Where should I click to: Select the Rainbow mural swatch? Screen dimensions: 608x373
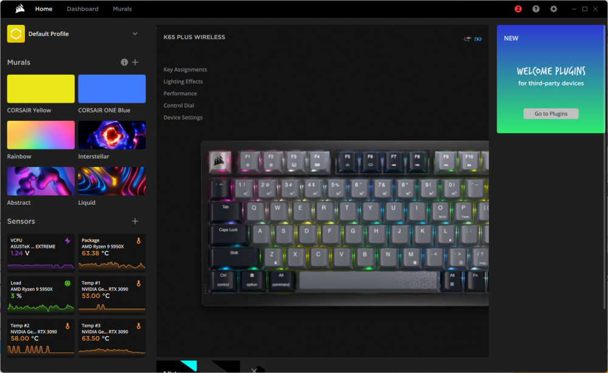coord(41,135)
